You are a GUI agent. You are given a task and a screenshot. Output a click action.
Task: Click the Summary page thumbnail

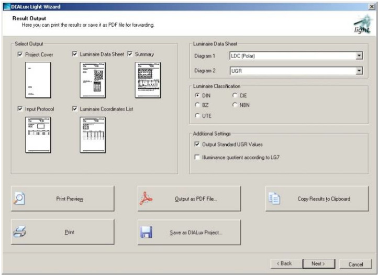coord(148,80)
